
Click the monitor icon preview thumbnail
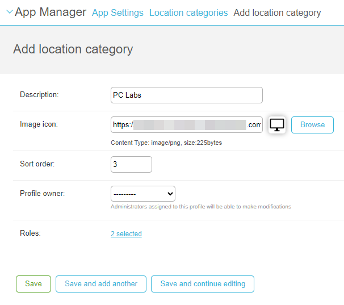(277, 125)
